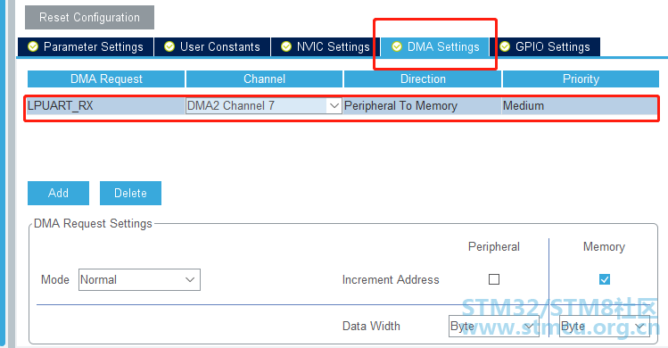Click the Channel column header
This screenshot has height=348, width=668.
[x=264, y=79]
